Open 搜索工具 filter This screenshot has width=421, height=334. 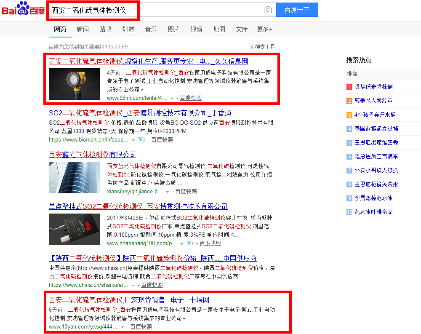click(x=262, y=47)
